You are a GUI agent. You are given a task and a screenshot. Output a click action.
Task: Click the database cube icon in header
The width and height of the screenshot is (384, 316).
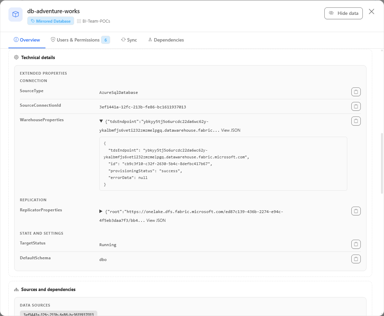[15, 15]
